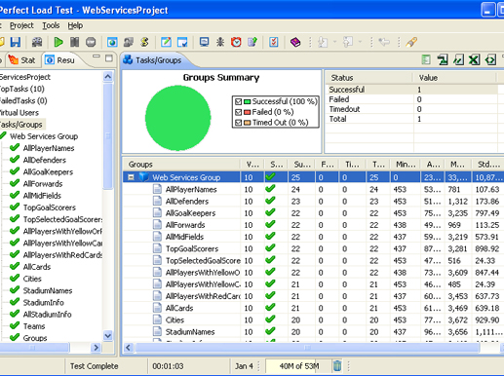
Task: Click the pushpin icon in toolbar
Action: tap(411, 42)
